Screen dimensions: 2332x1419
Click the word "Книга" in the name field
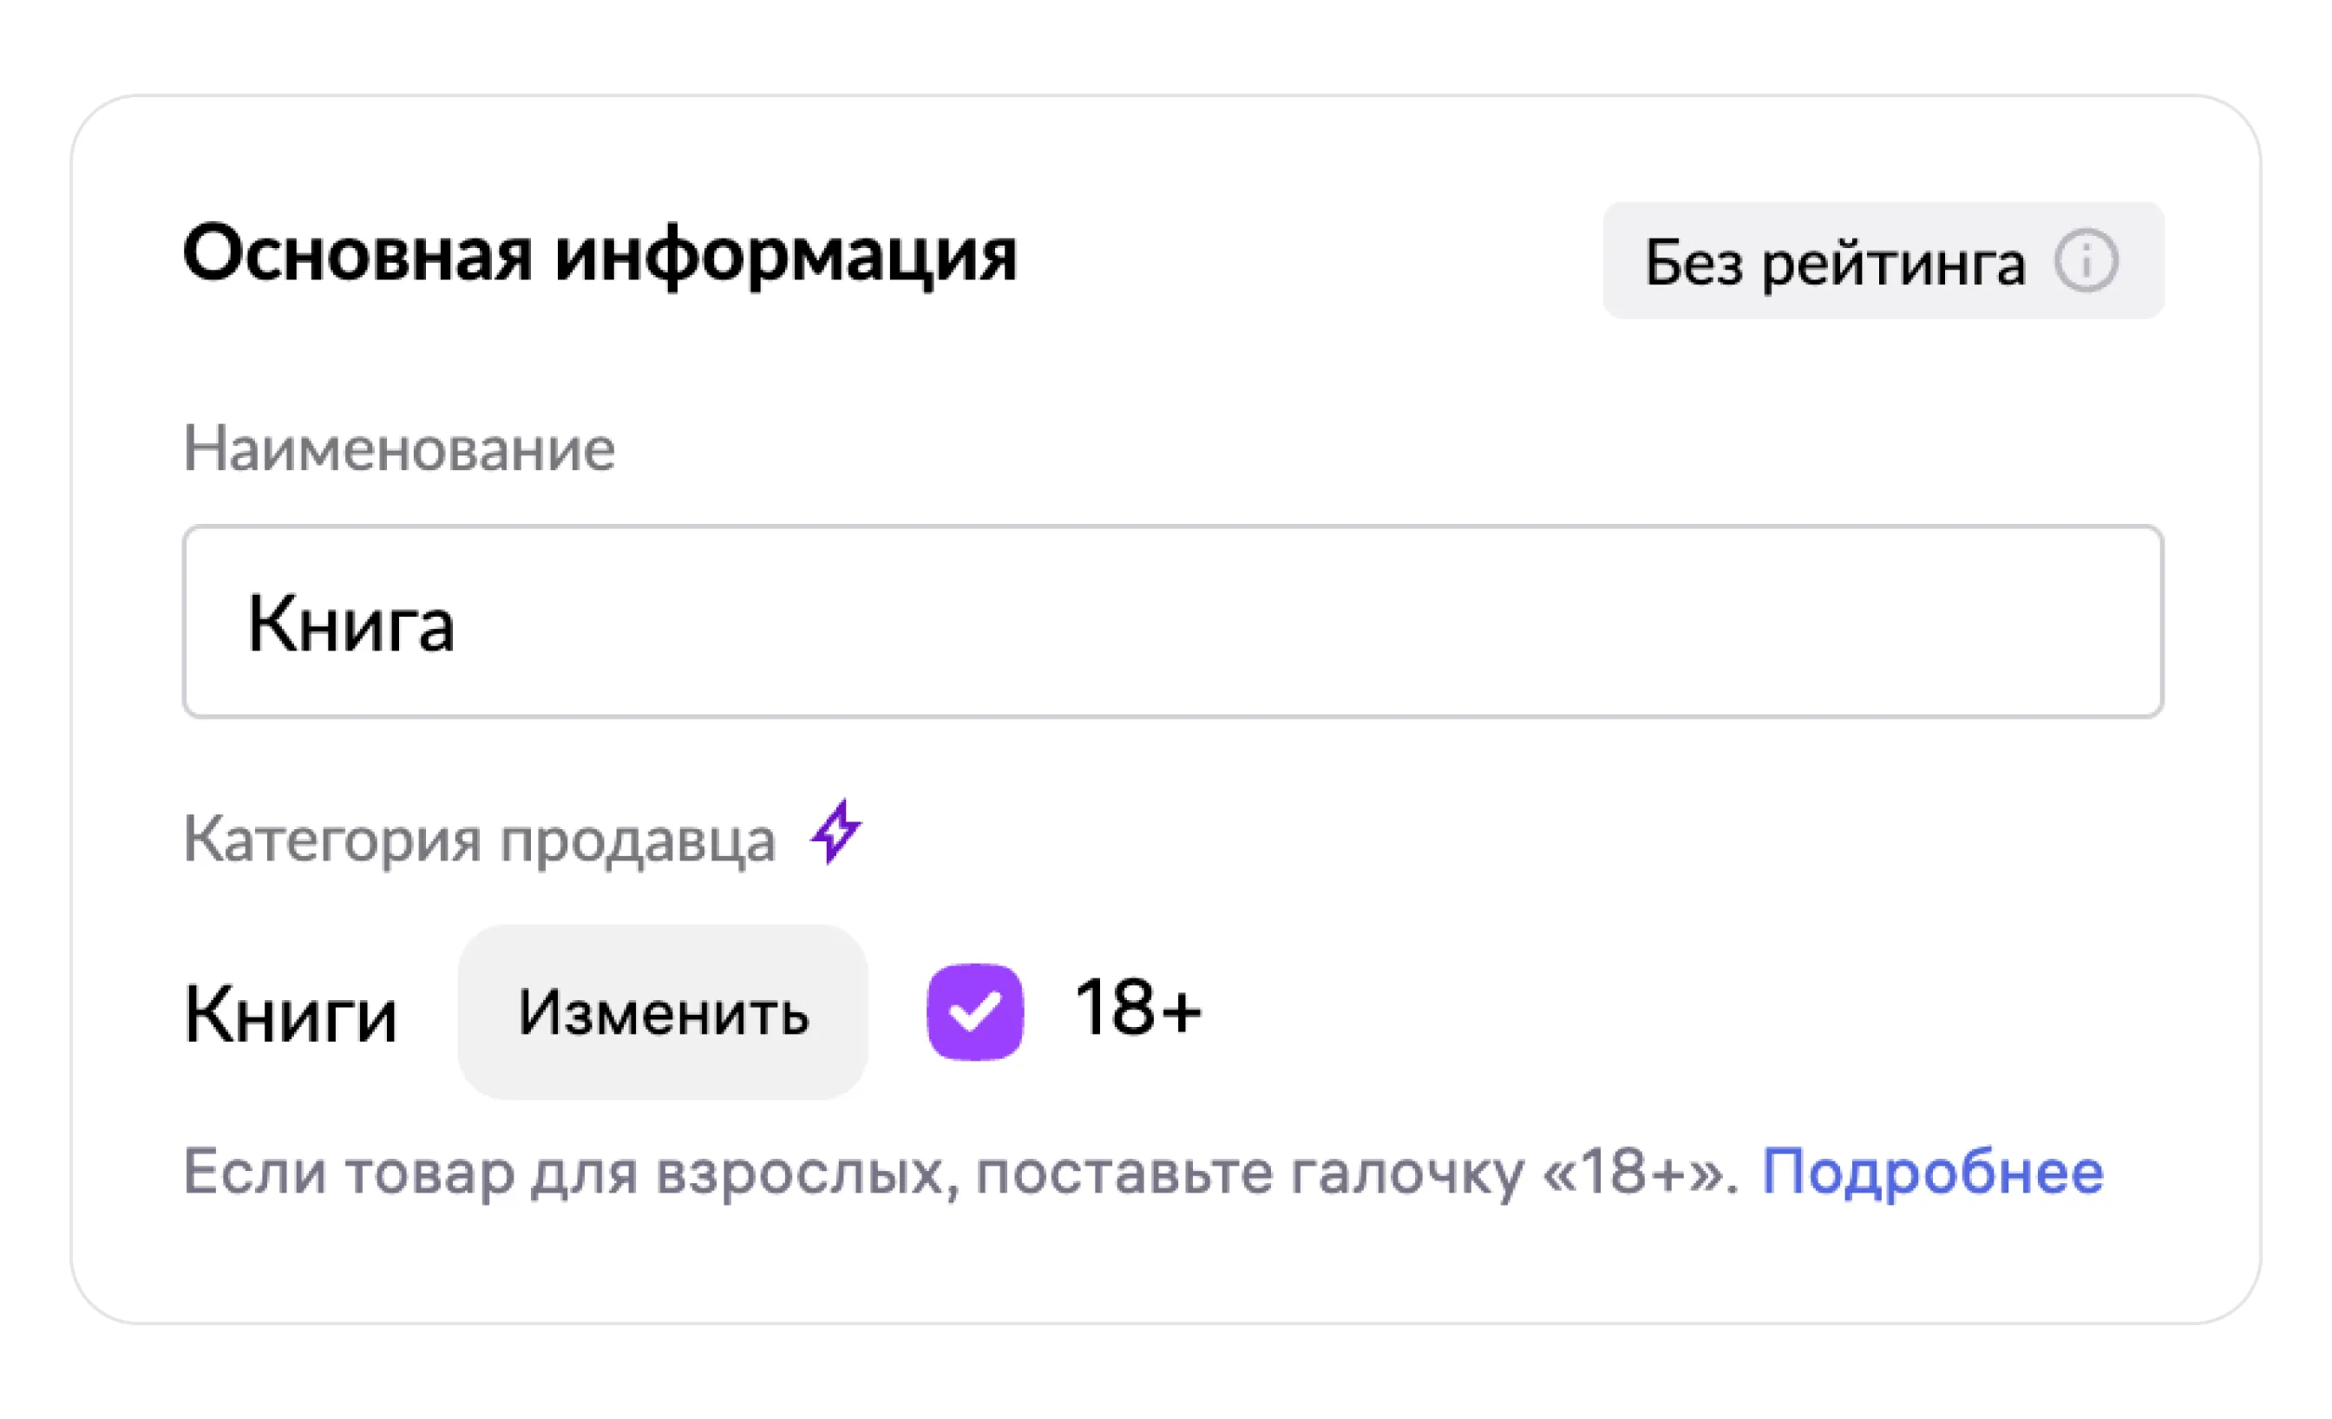351,624
